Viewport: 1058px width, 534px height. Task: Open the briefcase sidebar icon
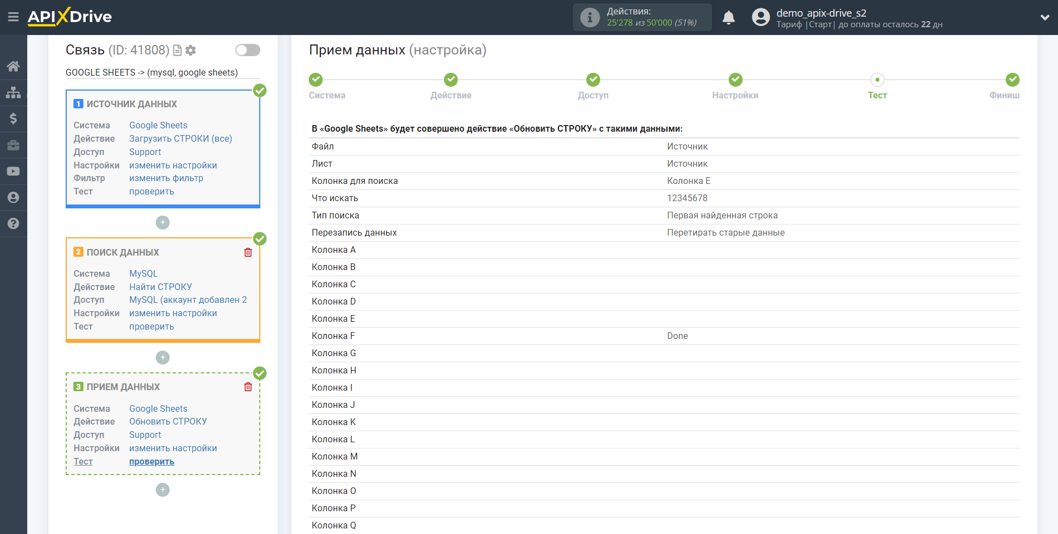pyautogui.click(x=13, y=145)
